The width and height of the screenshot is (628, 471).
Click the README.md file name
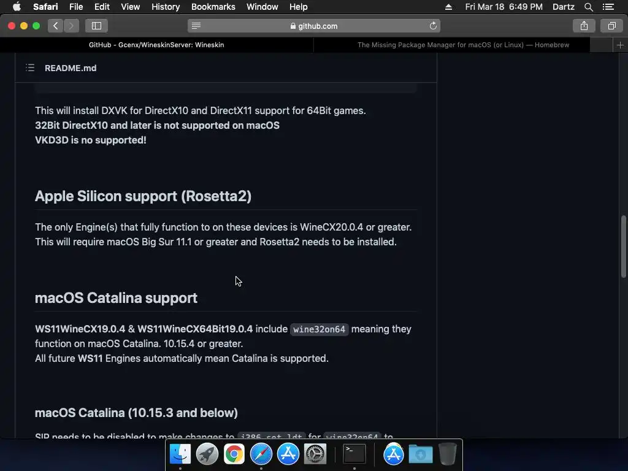[x=71, y=68]
